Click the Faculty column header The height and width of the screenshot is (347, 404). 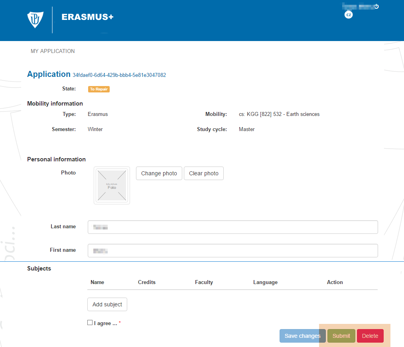(204, 282)
